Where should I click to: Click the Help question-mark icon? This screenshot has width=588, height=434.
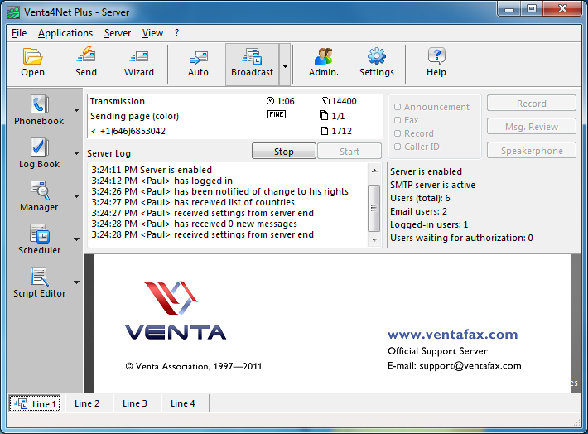coord(436,55)
